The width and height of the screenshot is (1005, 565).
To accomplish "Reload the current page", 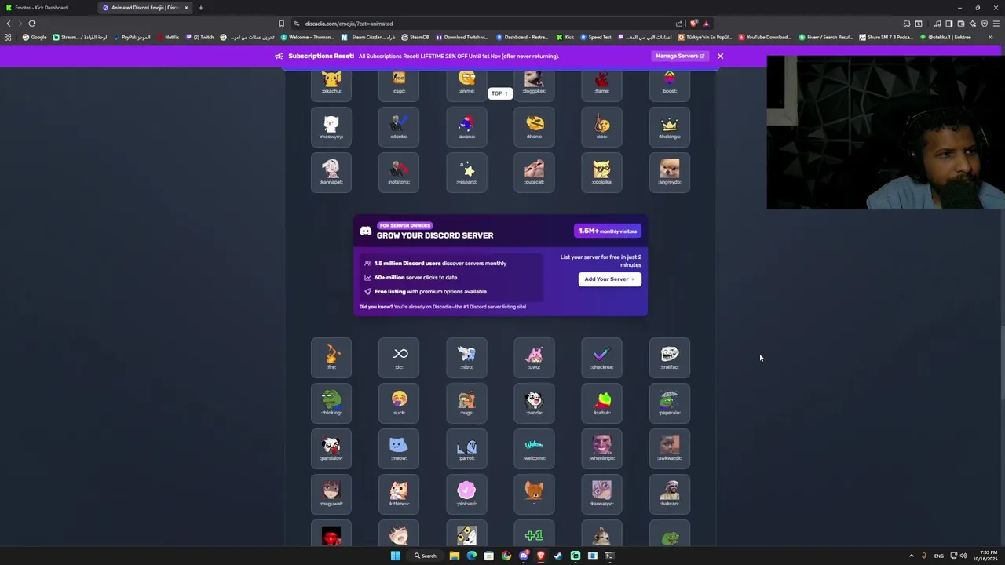I will tap(32, 24).
